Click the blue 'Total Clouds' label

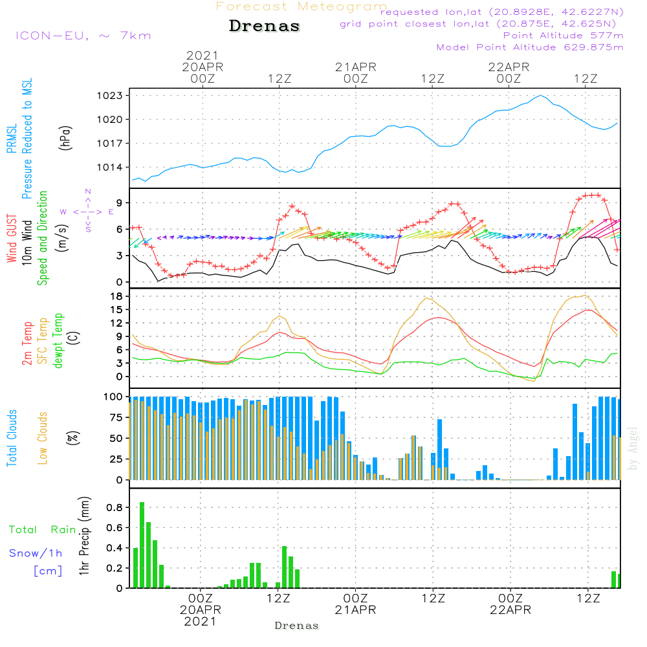12,438
